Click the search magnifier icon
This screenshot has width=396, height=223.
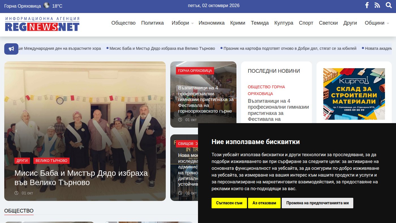pyautogui.click(x=389, y=5)
